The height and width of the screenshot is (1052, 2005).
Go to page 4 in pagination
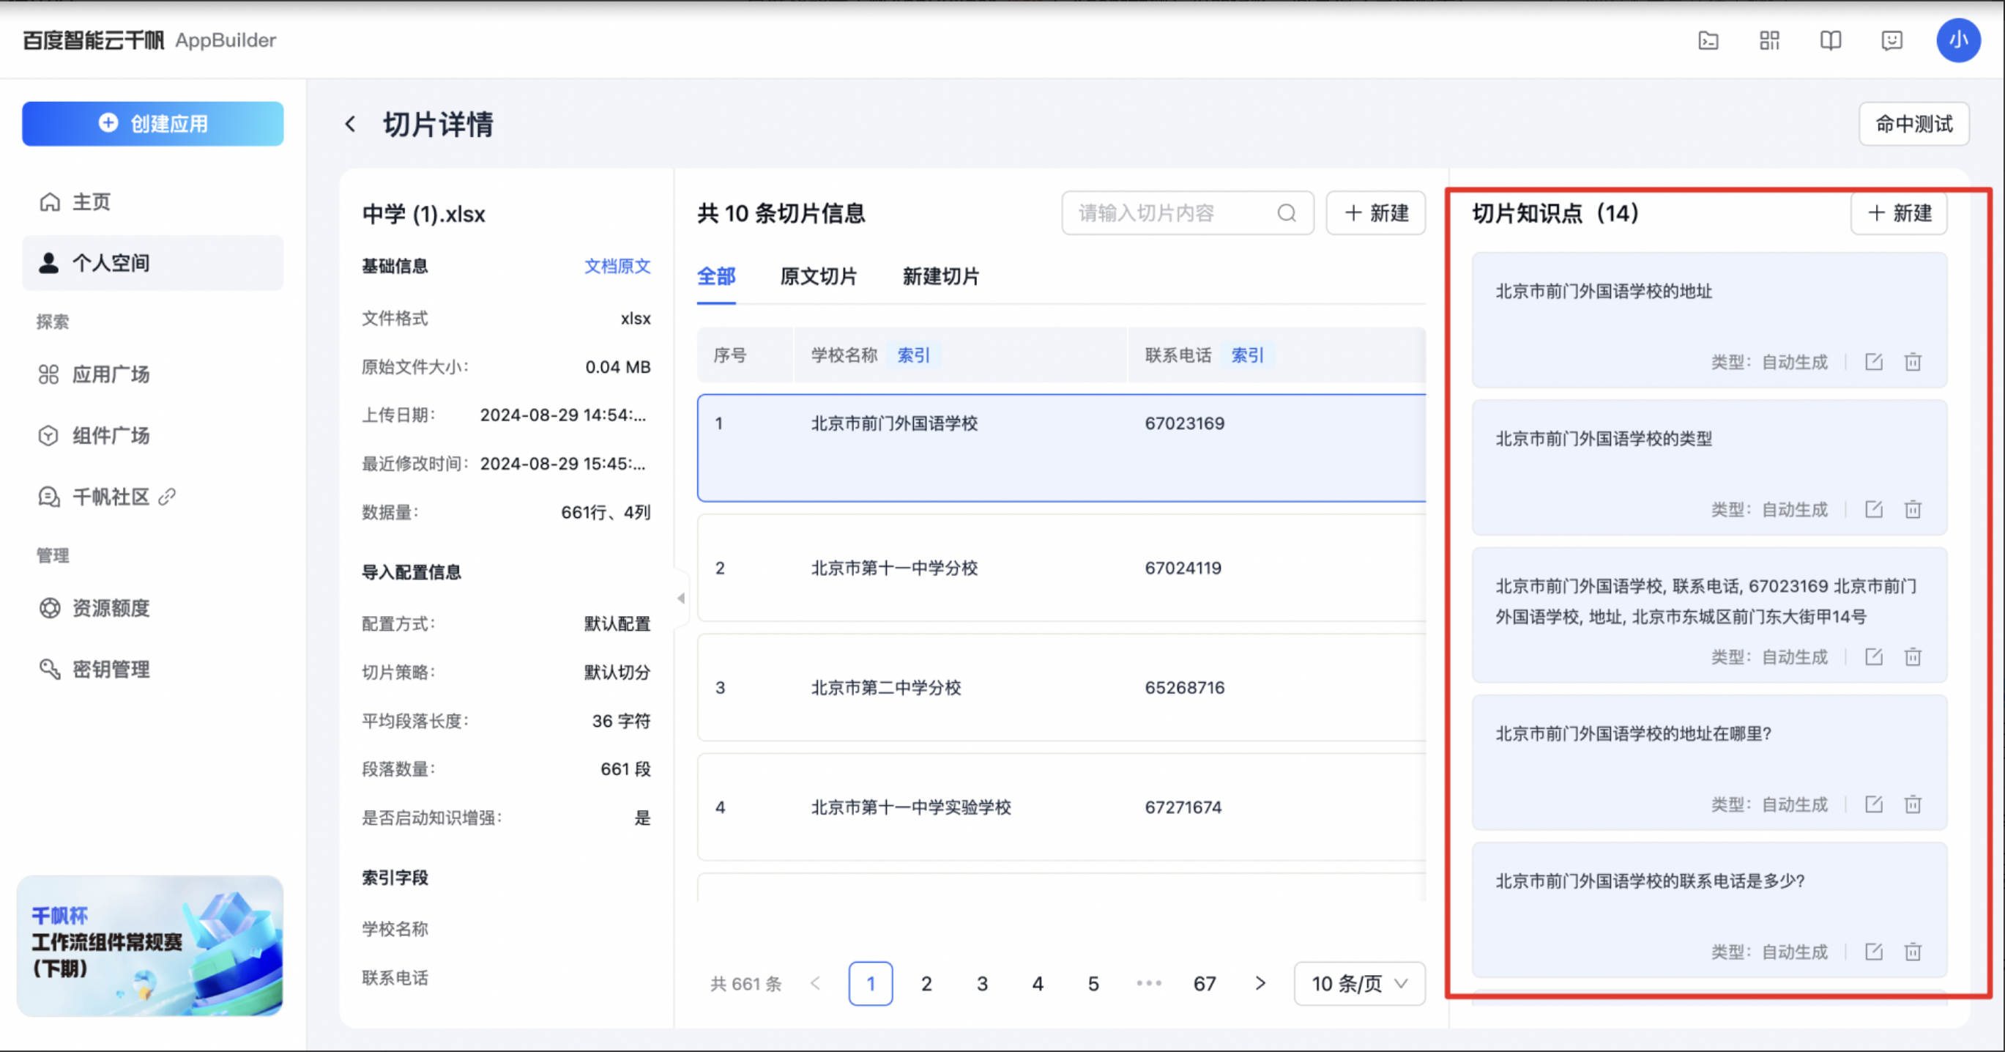pyautogui.click(x=1038, y=983)
